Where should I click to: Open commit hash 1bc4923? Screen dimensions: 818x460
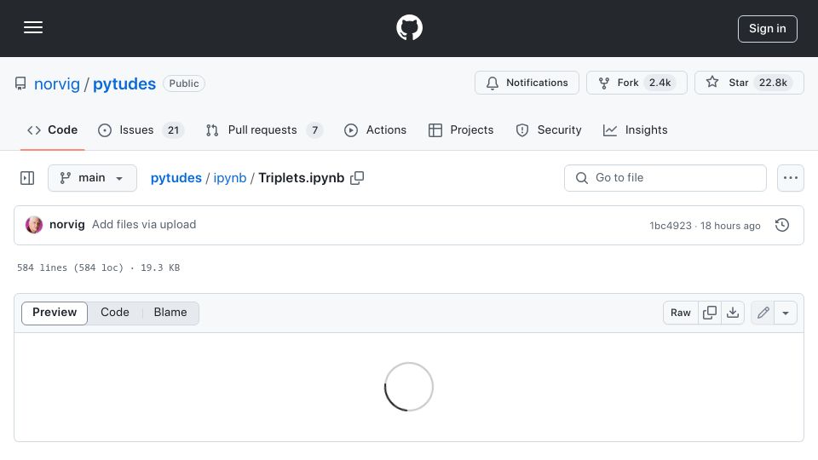click(671, 225)
